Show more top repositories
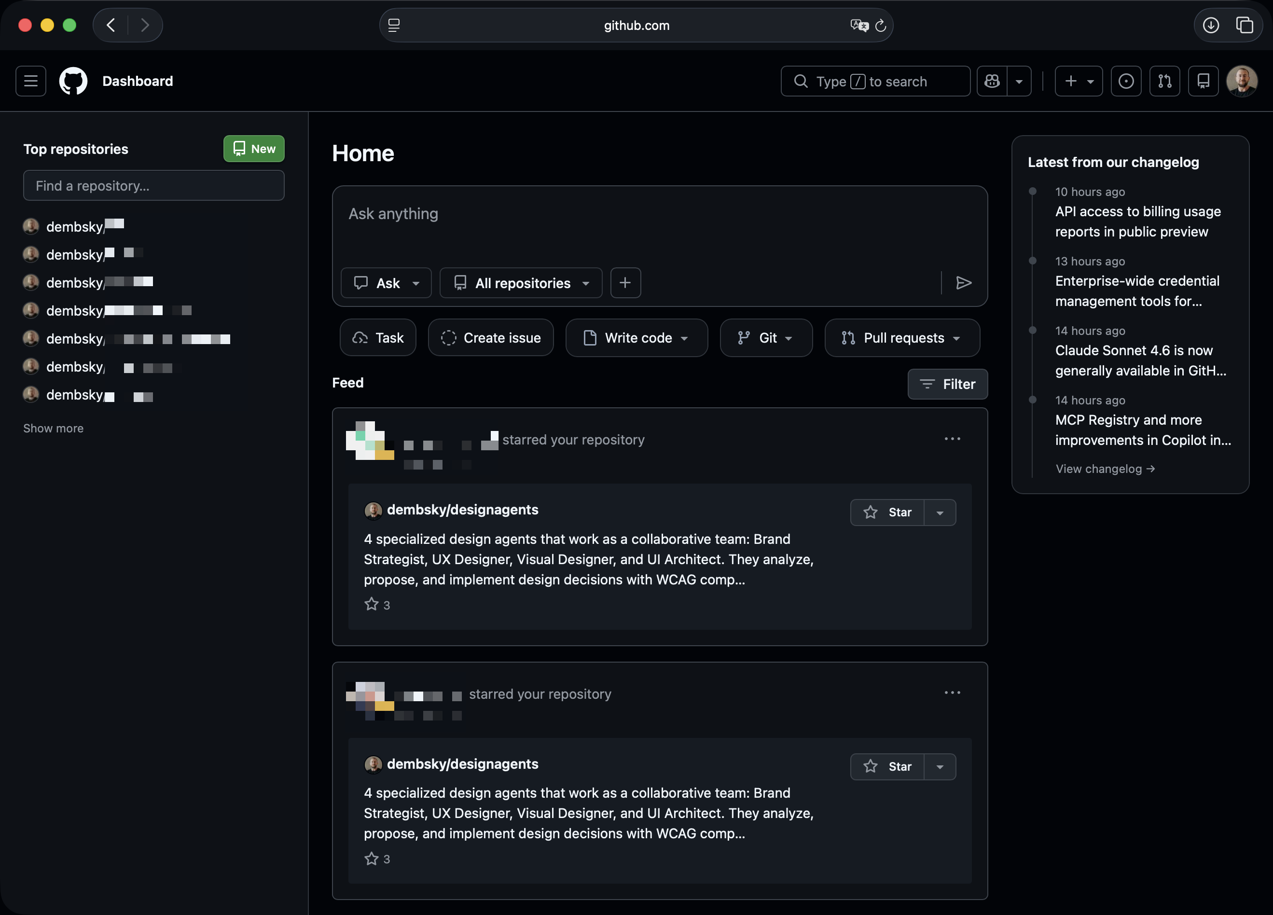1273x915 pixels. [x=53, y=428]
